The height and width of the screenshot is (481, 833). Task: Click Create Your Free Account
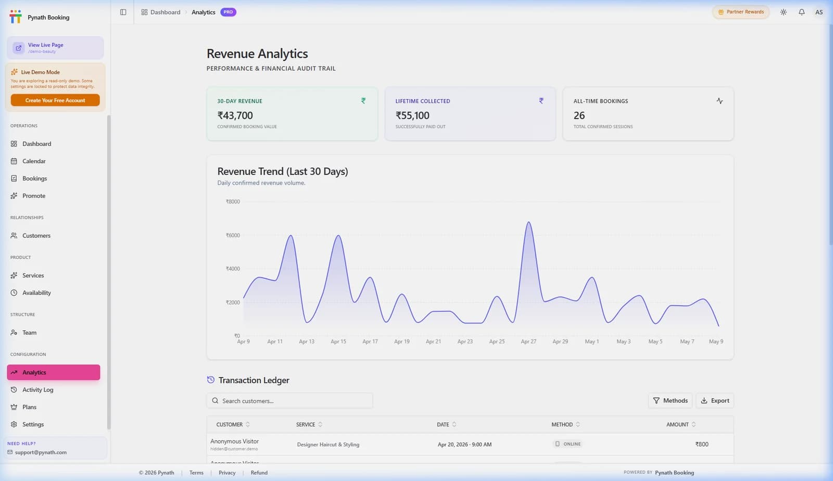55,100
